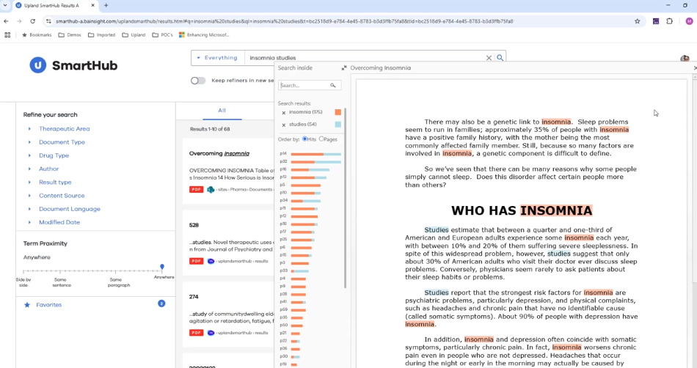697x368 pixels.
Task: Click the PDF badge of Overcoming insomnia result
Action: (x=196, y=190)
